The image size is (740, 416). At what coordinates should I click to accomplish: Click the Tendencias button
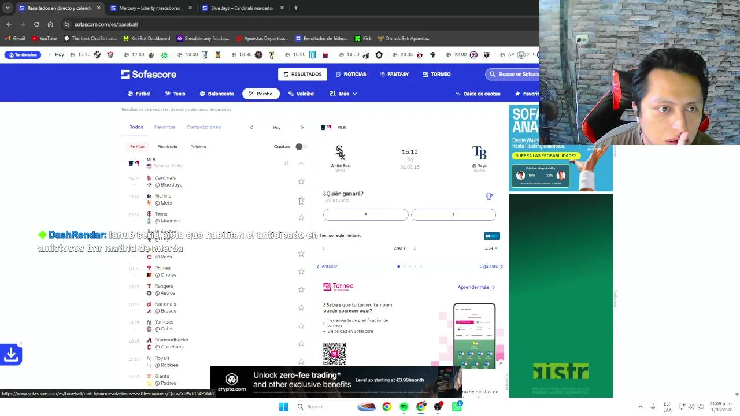(23, 55)
